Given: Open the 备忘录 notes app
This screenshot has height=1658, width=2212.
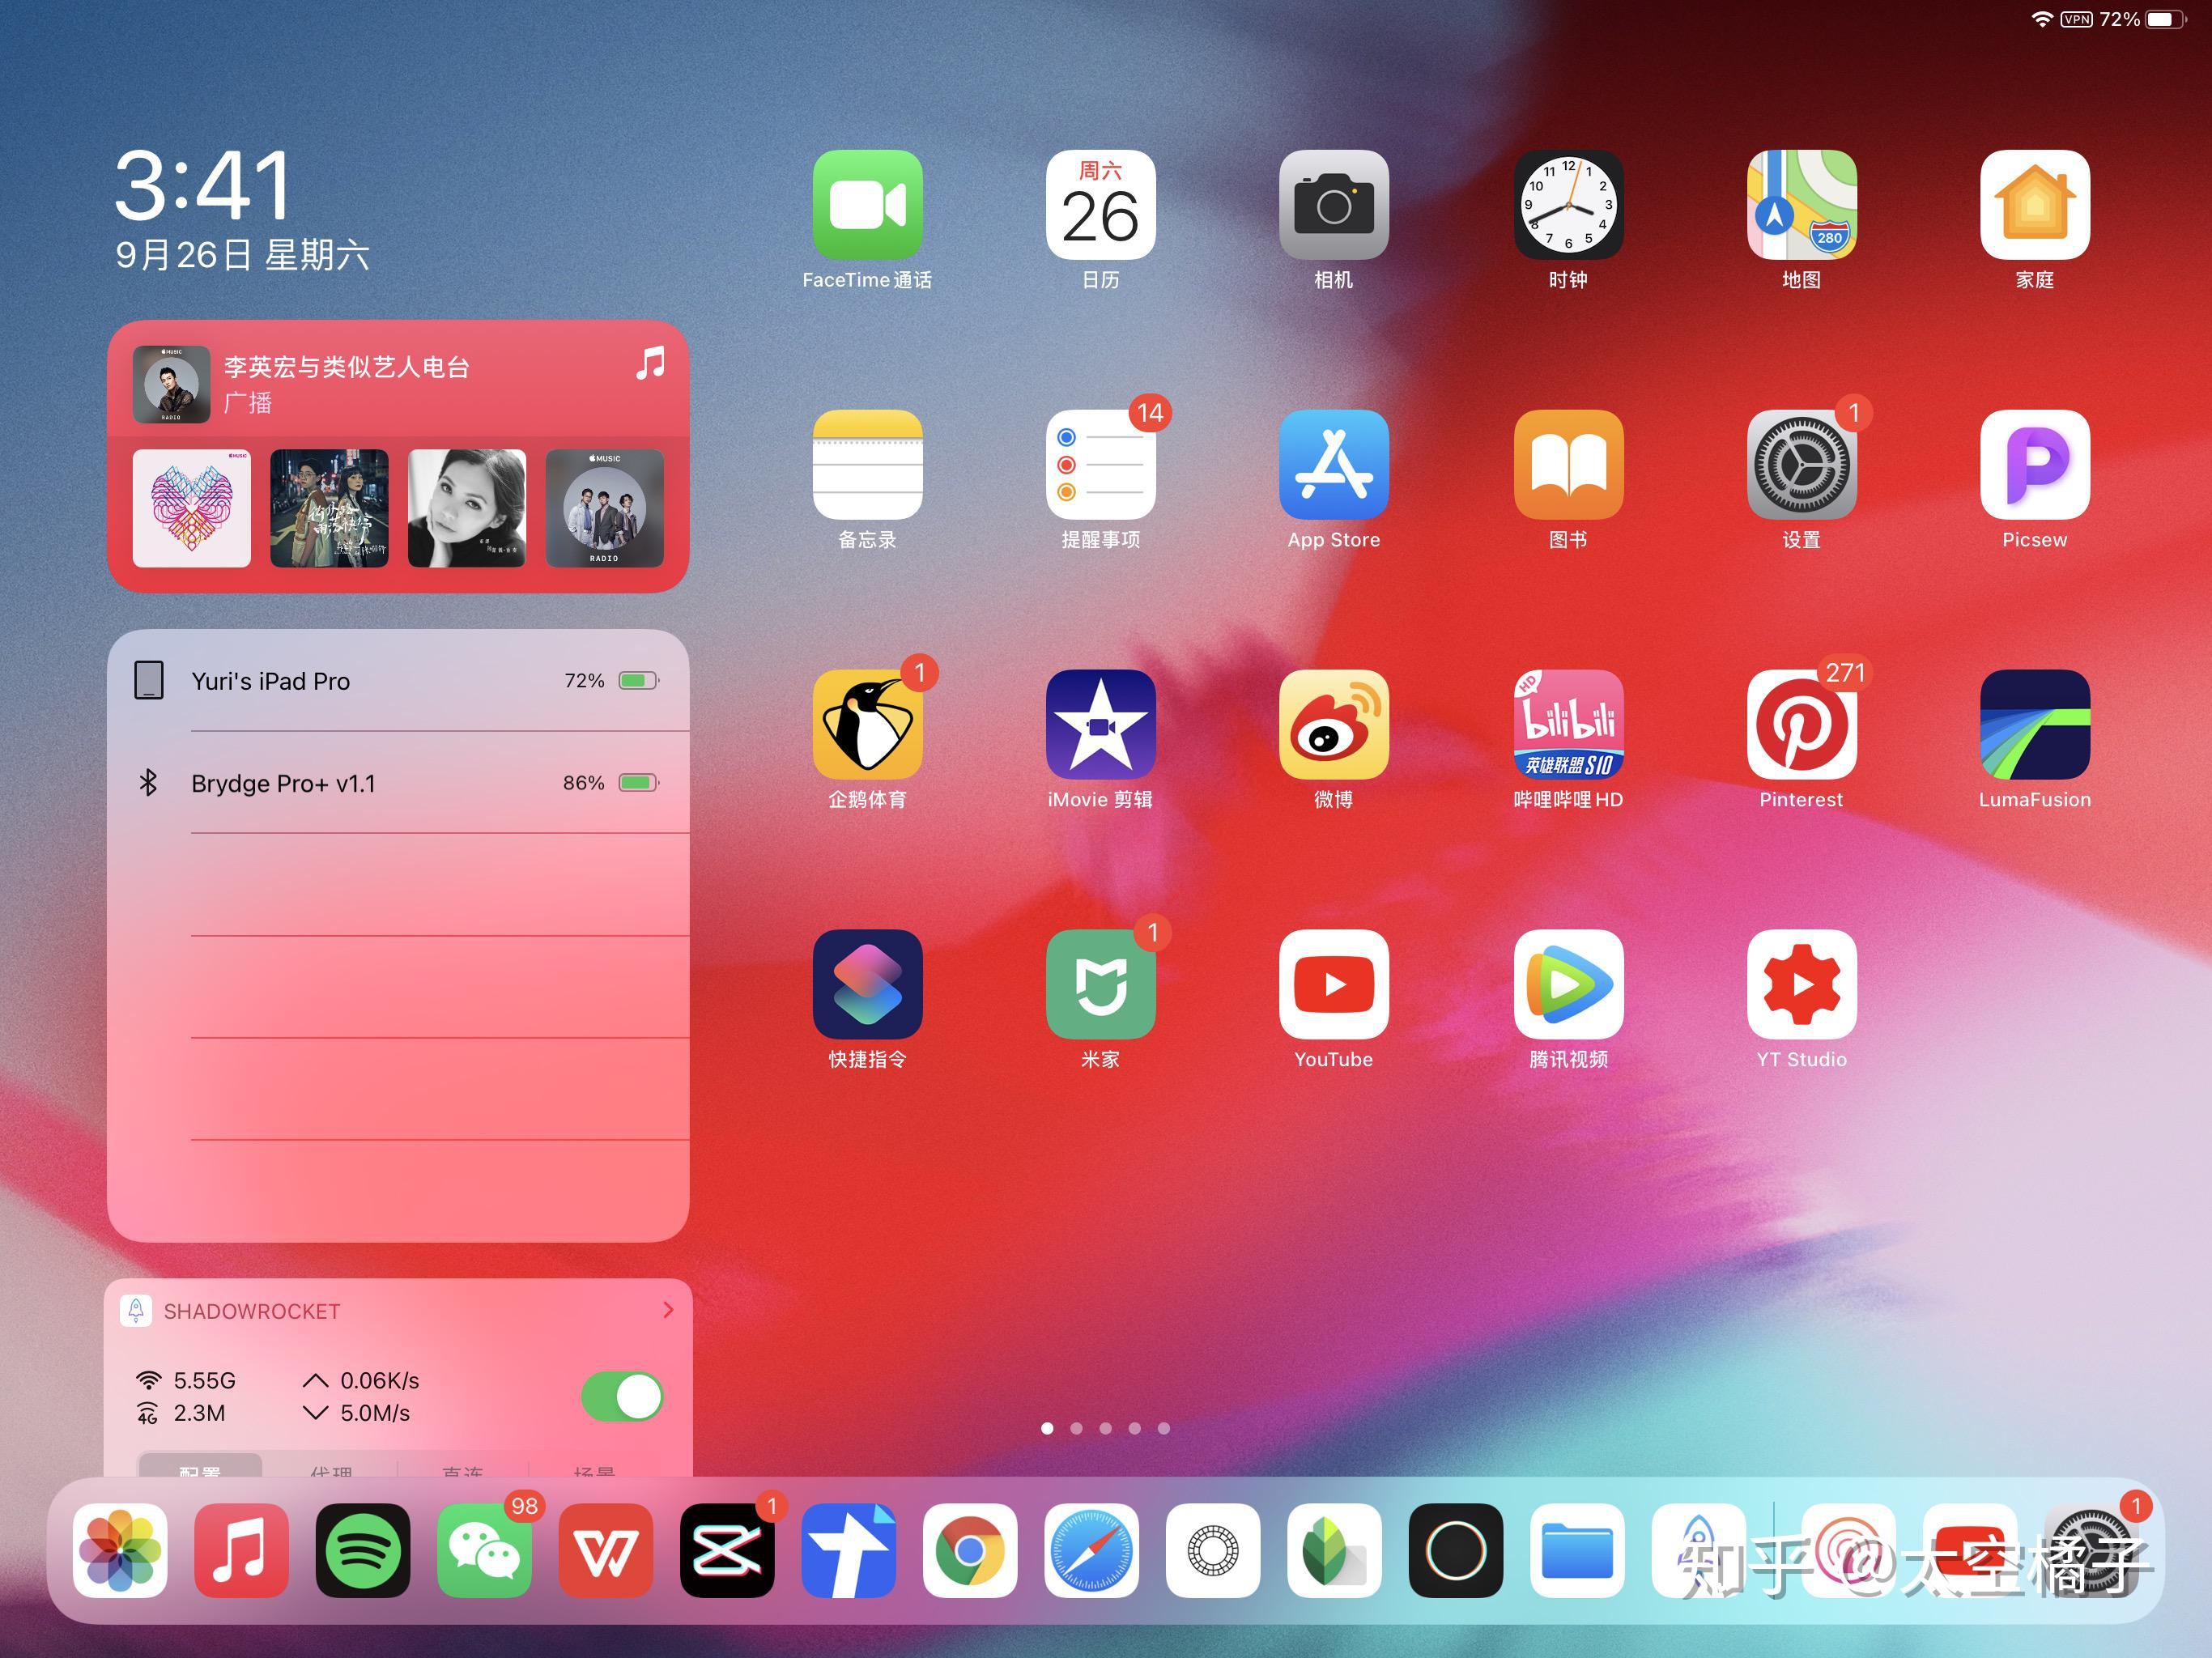Looking at the screenshot, I should [x=867, y=465].
